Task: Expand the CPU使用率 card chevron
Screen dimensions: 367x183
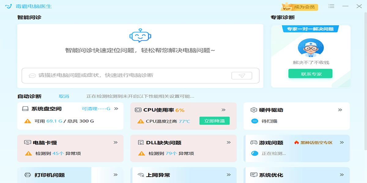Action: tap(224, 110)
